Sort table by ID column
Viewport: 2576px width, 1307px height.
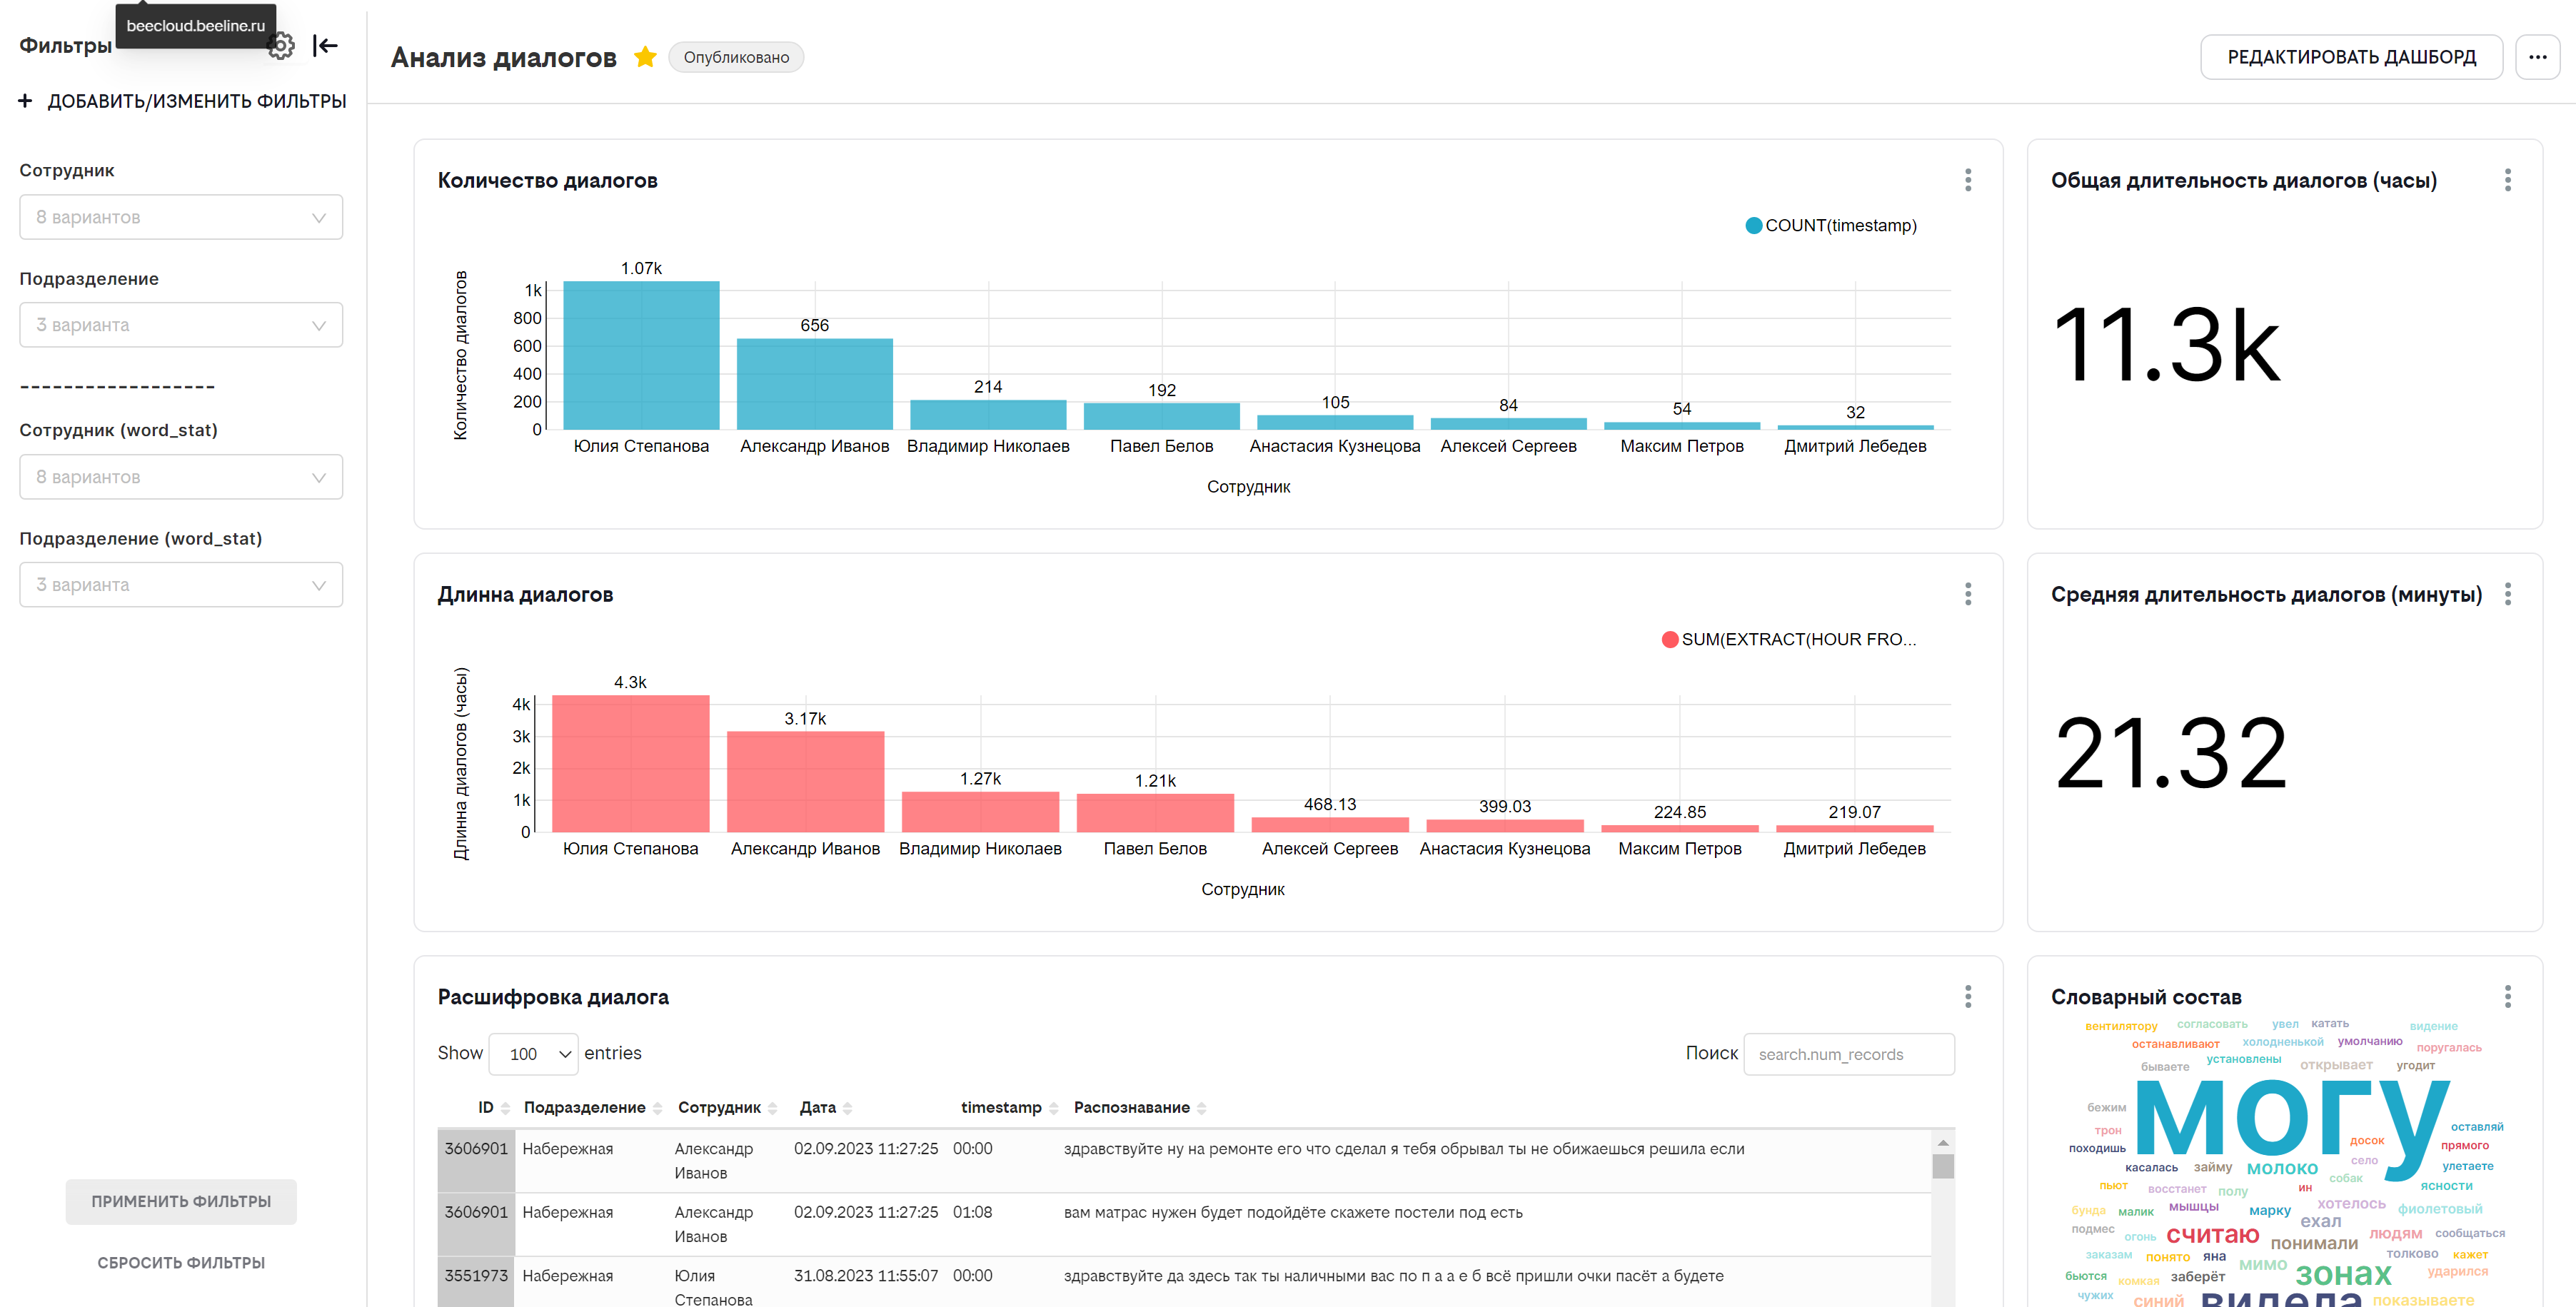click(x=494, y=1107)
